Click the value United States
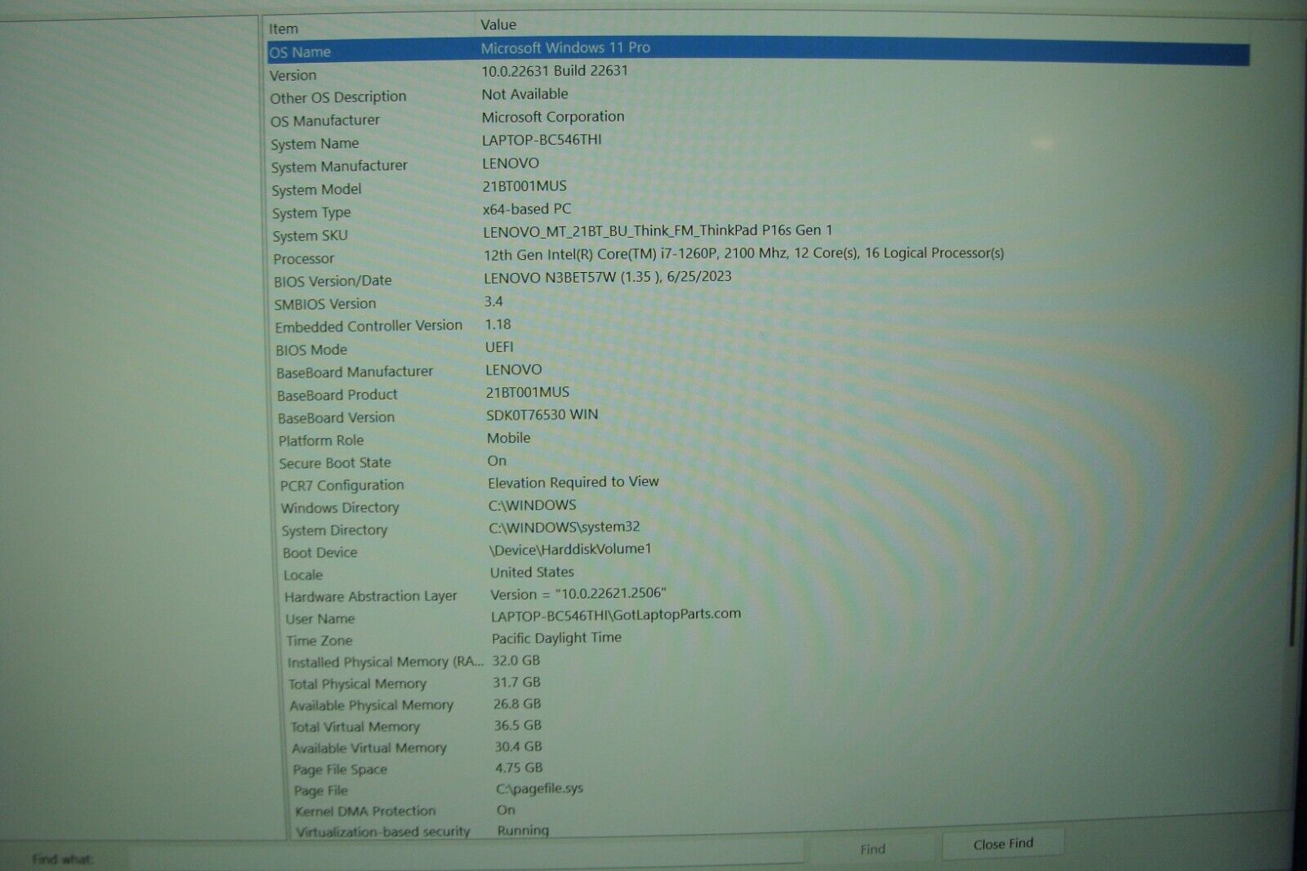Screen dimensions: 1307x871 pyautogui.click(x=532, y=572)
